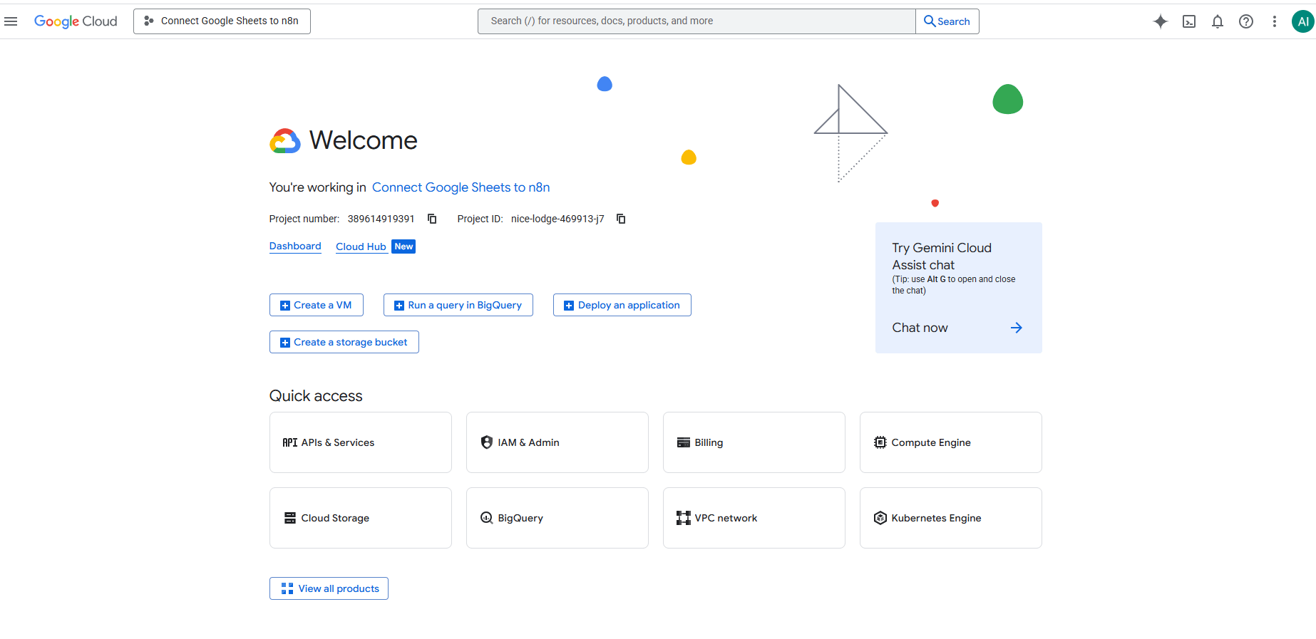Focus the resources search field

pyautogui.click(x=696, y=21)
